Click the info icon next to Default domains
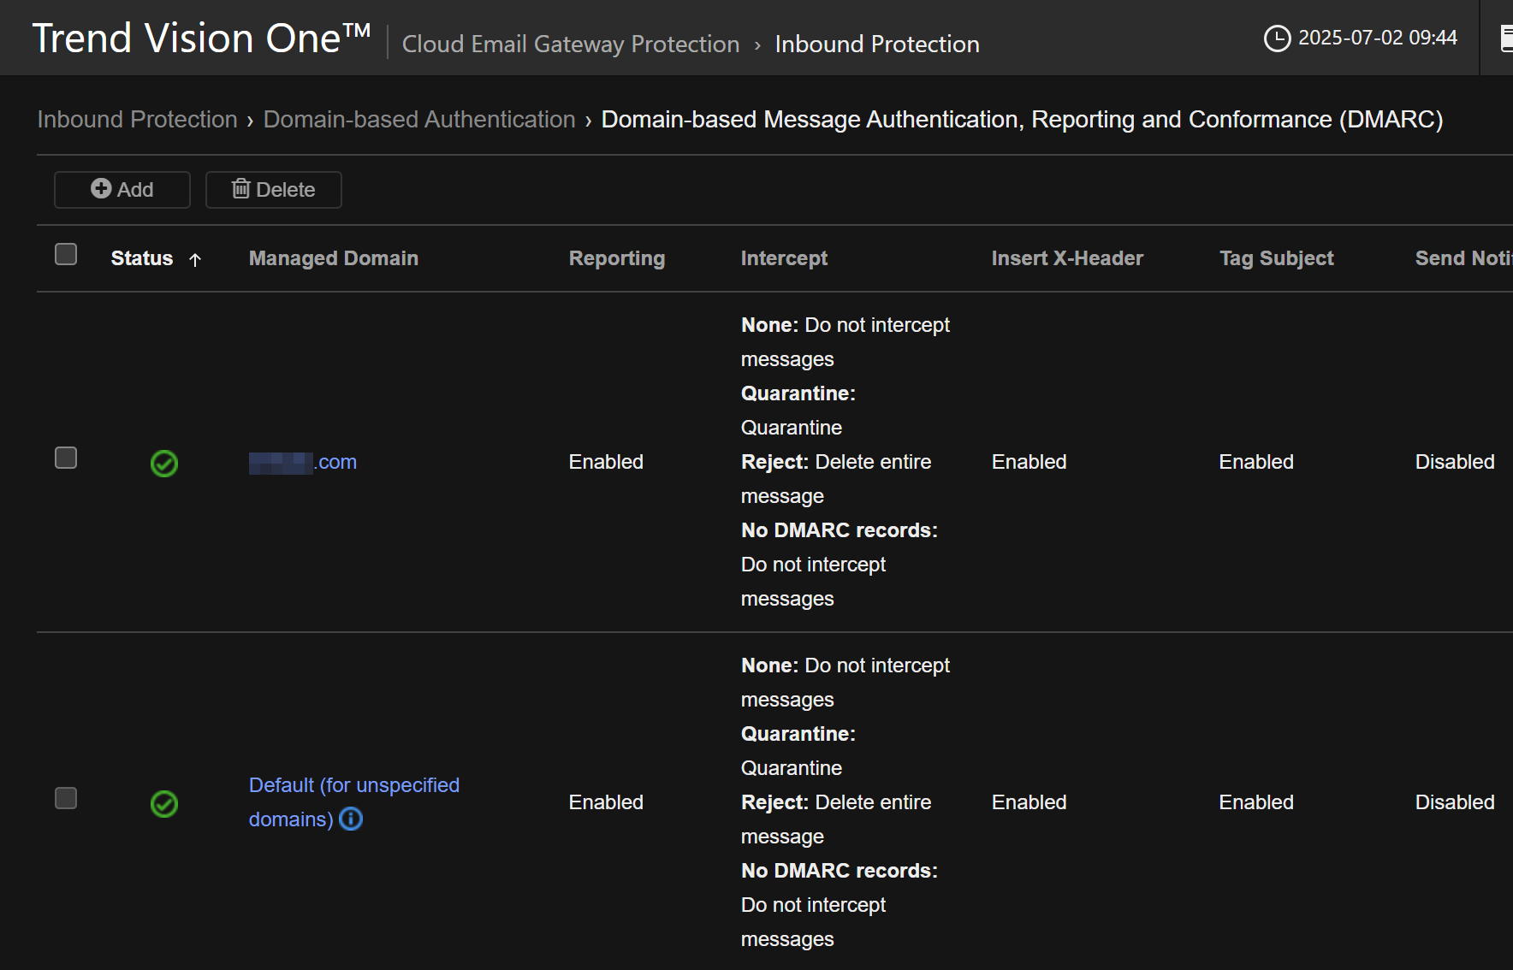This screenshot has height=970, width=1513. (x=351, y=819)
